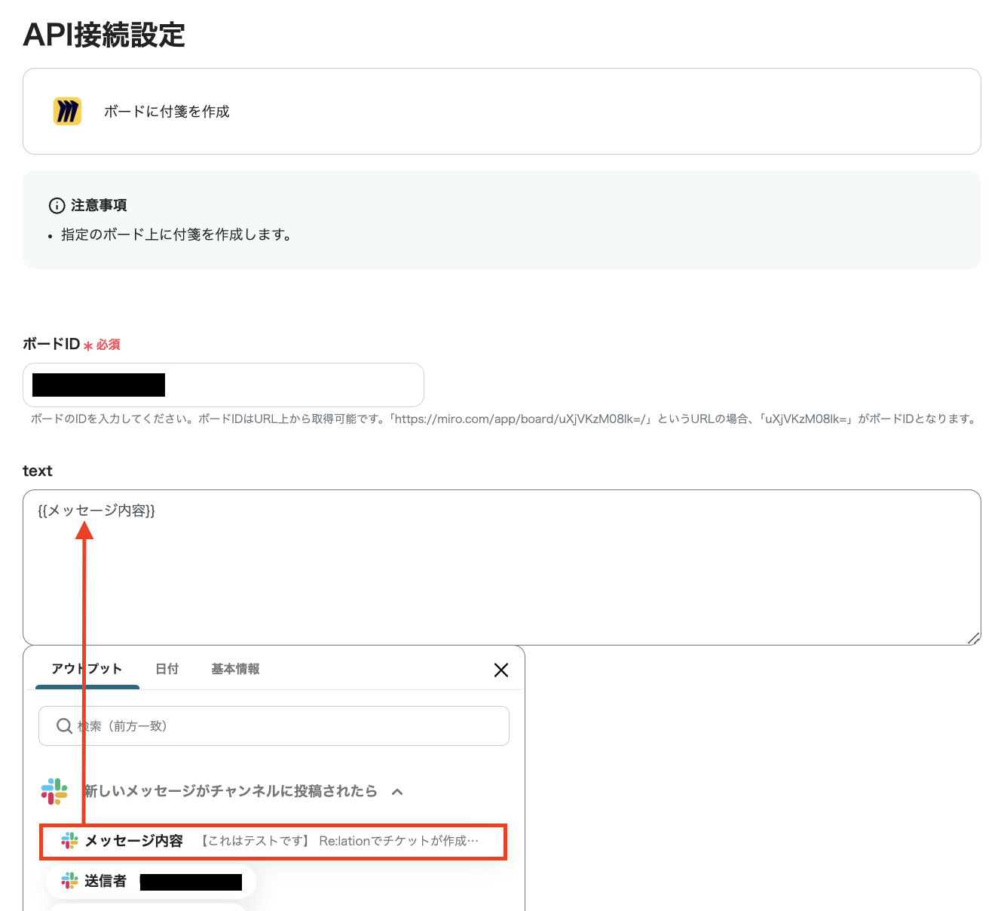
Task: Click the Slack icon beside 新しいメッセージがチャンネルに投稿されたら
Action: point(54,791)
